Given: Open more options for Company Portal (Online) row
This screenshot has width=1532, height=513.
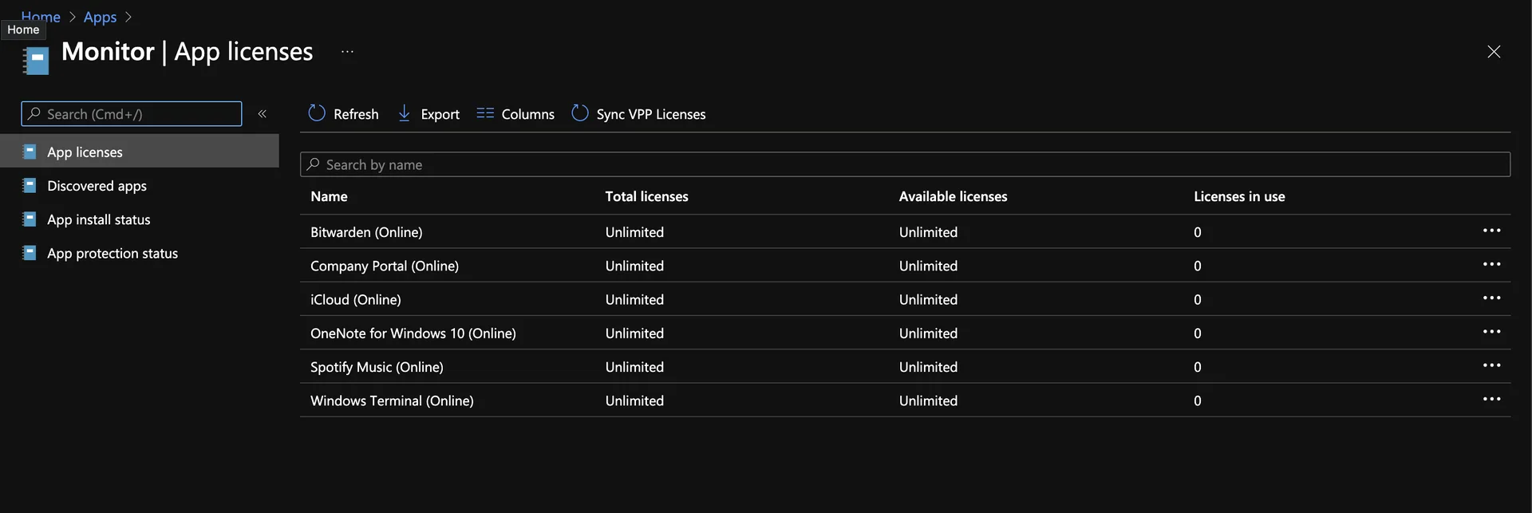Looking at the screenshot, I should [1491, 264].
